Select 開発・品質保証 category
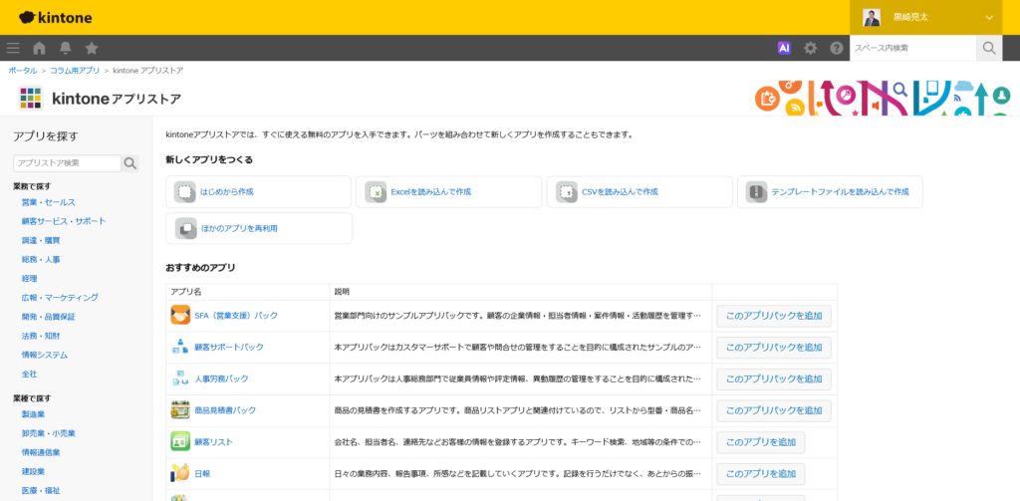Screen dimensions: 1020x501 tap(48, 317)
